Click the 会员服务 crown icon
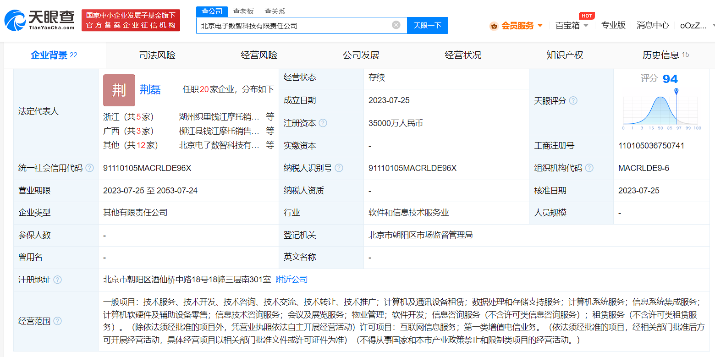Viewport: 715px width, 357px height. pyautogui.click(x=494, y=26)
